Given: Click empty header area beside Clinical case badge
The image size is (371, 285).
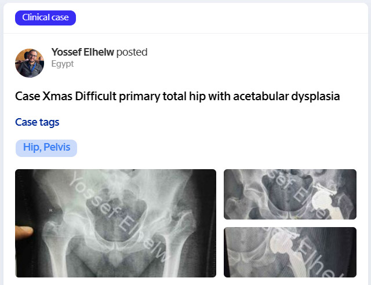Looking at the screenshot, I should click(220, 17).
